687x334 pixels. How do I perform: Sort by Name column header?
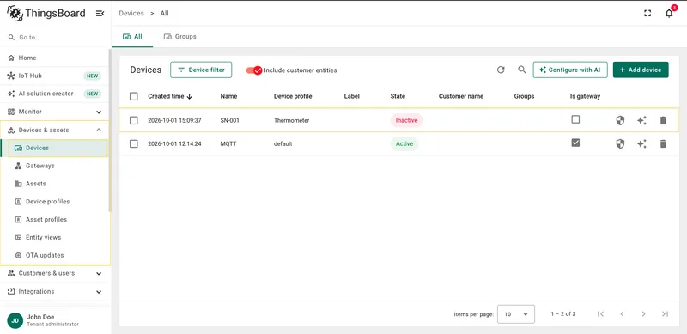click(x=228, y=96)
